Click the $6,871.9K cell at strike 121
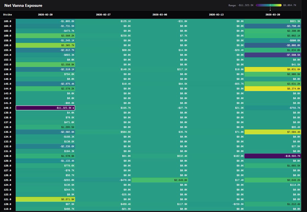The width and height of the screenshot is (307, 212). [46, 199]
